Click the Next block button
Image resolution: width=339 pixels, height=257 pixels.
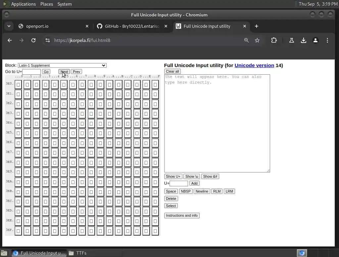click(64, 72)
